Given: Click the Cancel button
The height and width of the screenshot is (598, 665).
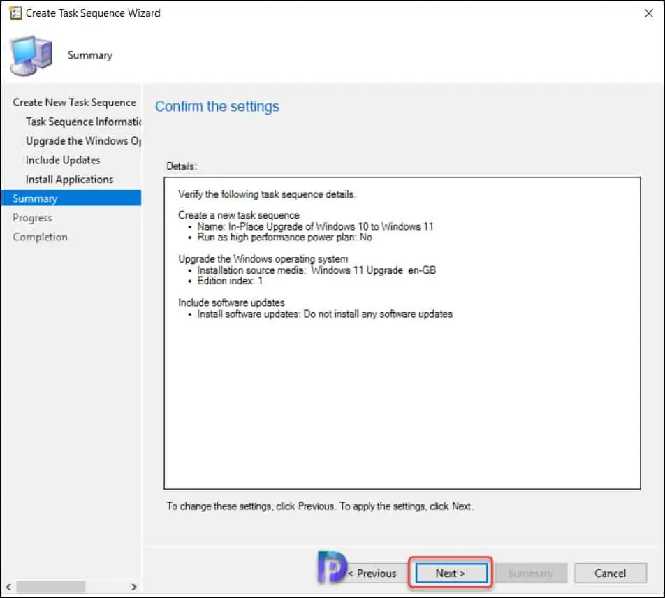Looking at the screenshot, I should pyautogui.click(x=611, y=574).
